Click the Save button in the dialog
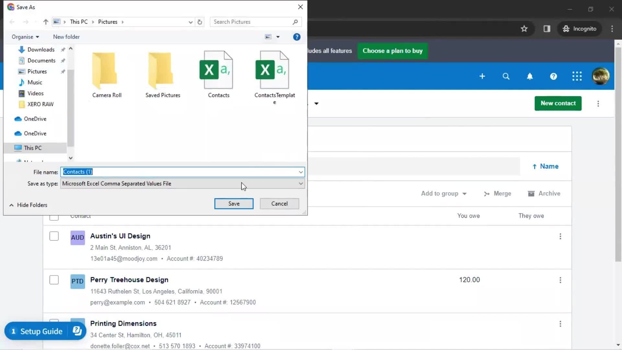Image resolution: width=622 pixels, height=350 pixels. click(x=234, y=204)
